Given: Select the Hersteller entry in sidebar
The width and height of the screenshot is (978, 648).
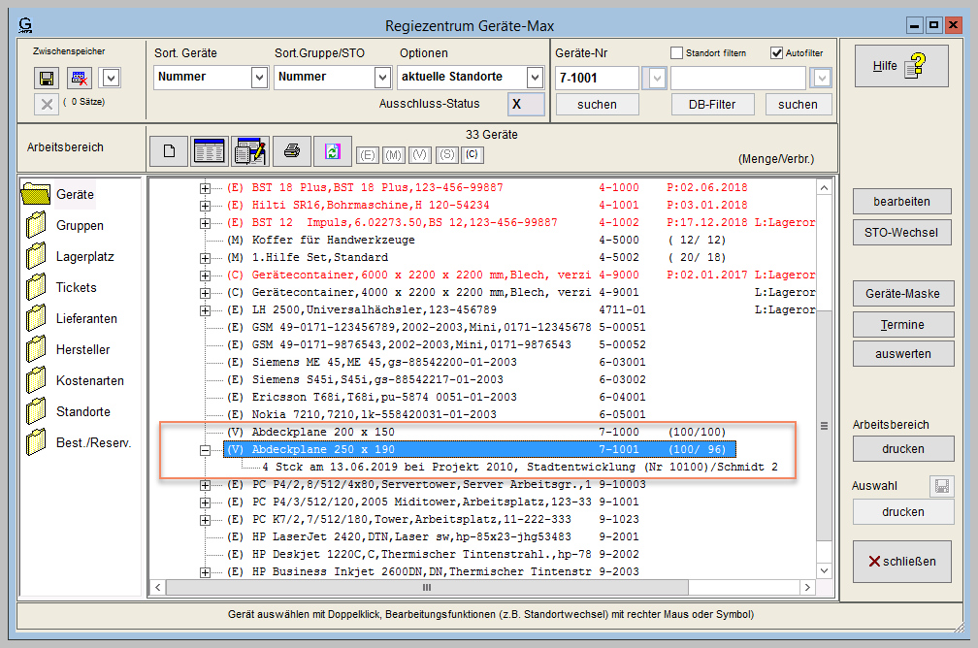Looking at the screenshot, I should tap(82, 350).
